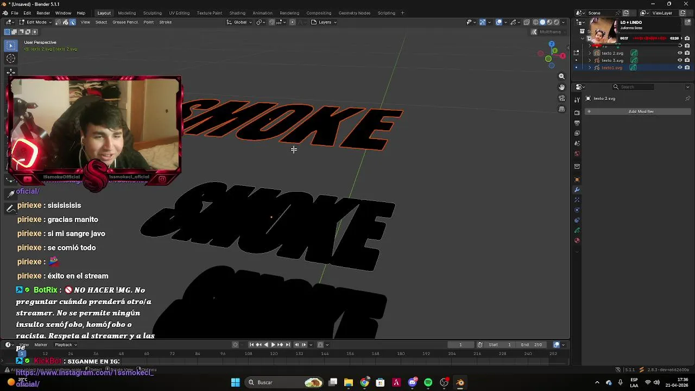
Task: Hide texto 3.svg with its eye icon
Action: click(680, 60)
